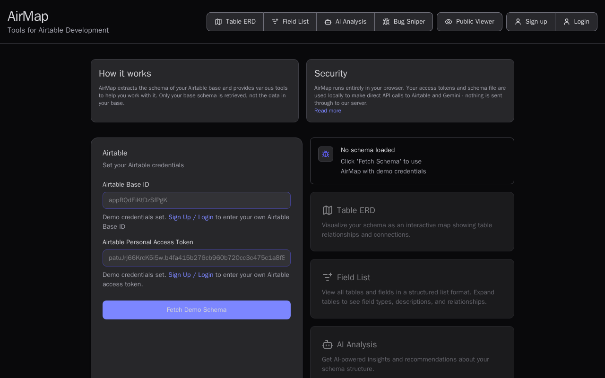Click the purple bug icon in schema status
Image resolution: width=605 pixels, height=378 pixels.
[x=326, y=154]
